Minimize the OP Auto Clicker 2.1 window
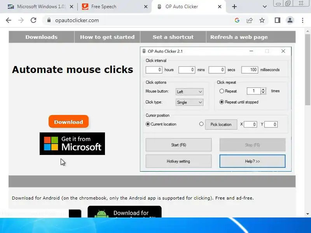 pos(251,51)
